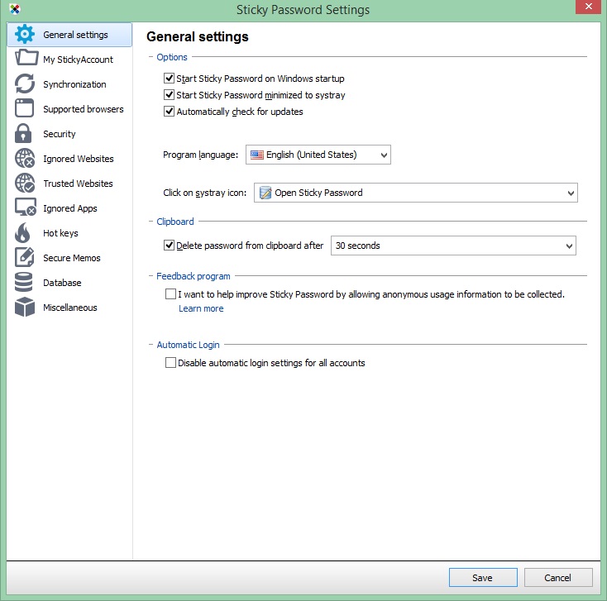Toggle Delete password from clipboard after

click(x=169, y=246)
